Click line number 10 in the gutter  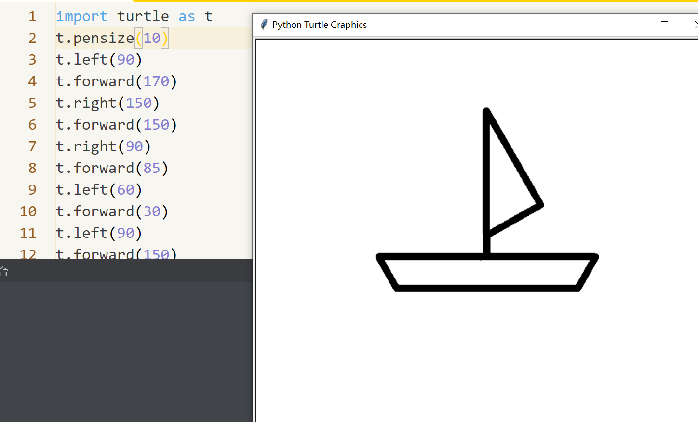point(28,211)
